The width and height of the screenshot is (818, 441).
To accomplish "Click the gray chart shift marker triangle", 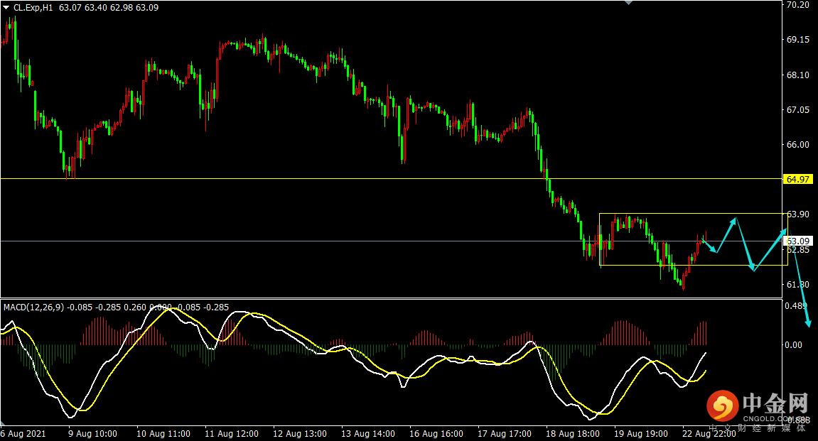I will 628,3.
